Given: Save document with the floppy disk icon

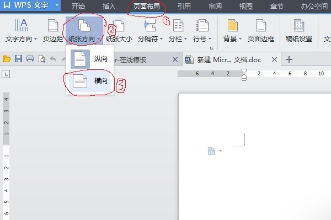Looking at the screenshot, I should [x=18, y=59].
